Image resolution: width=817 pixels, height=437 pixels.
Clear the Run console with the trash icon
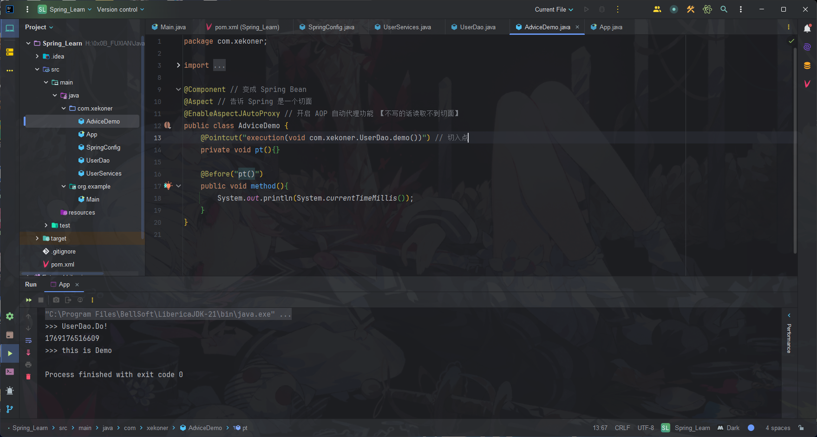28,377
